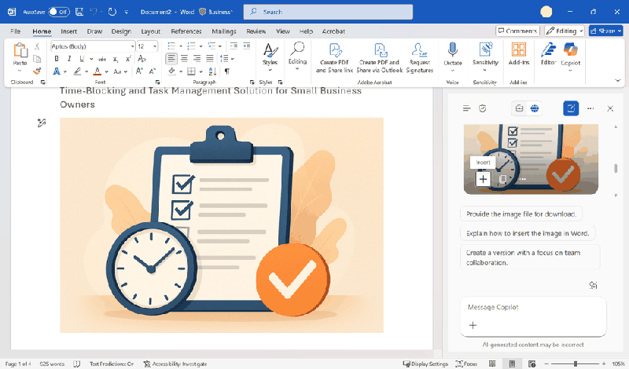The height and width of the screenshot is (369, 629).
Task: Click the Redo icon in title bar
Action: (x=112, y=12)
